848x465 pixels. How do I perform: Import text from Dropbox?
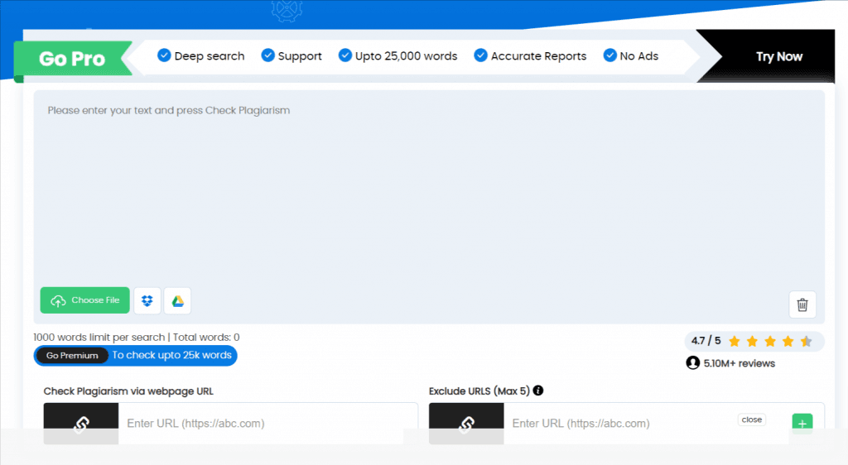click(147, 300)
